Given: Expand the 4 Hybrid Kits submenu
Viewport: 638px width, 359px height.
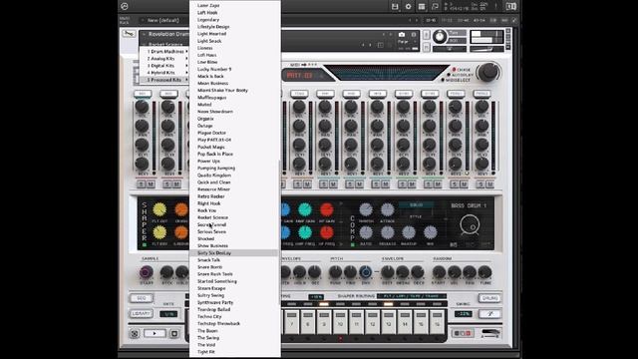Looking at the screenshot, I should tap(164, 73).
